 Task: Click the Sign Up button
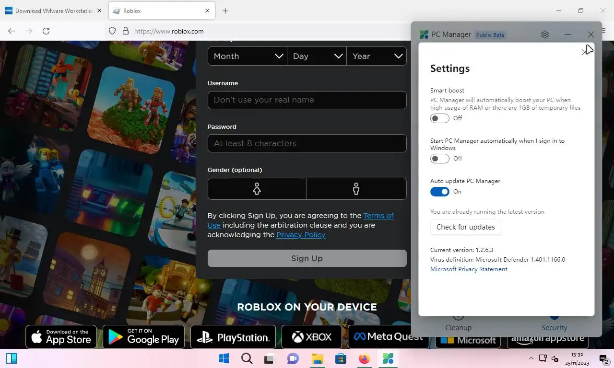[307, 258]
